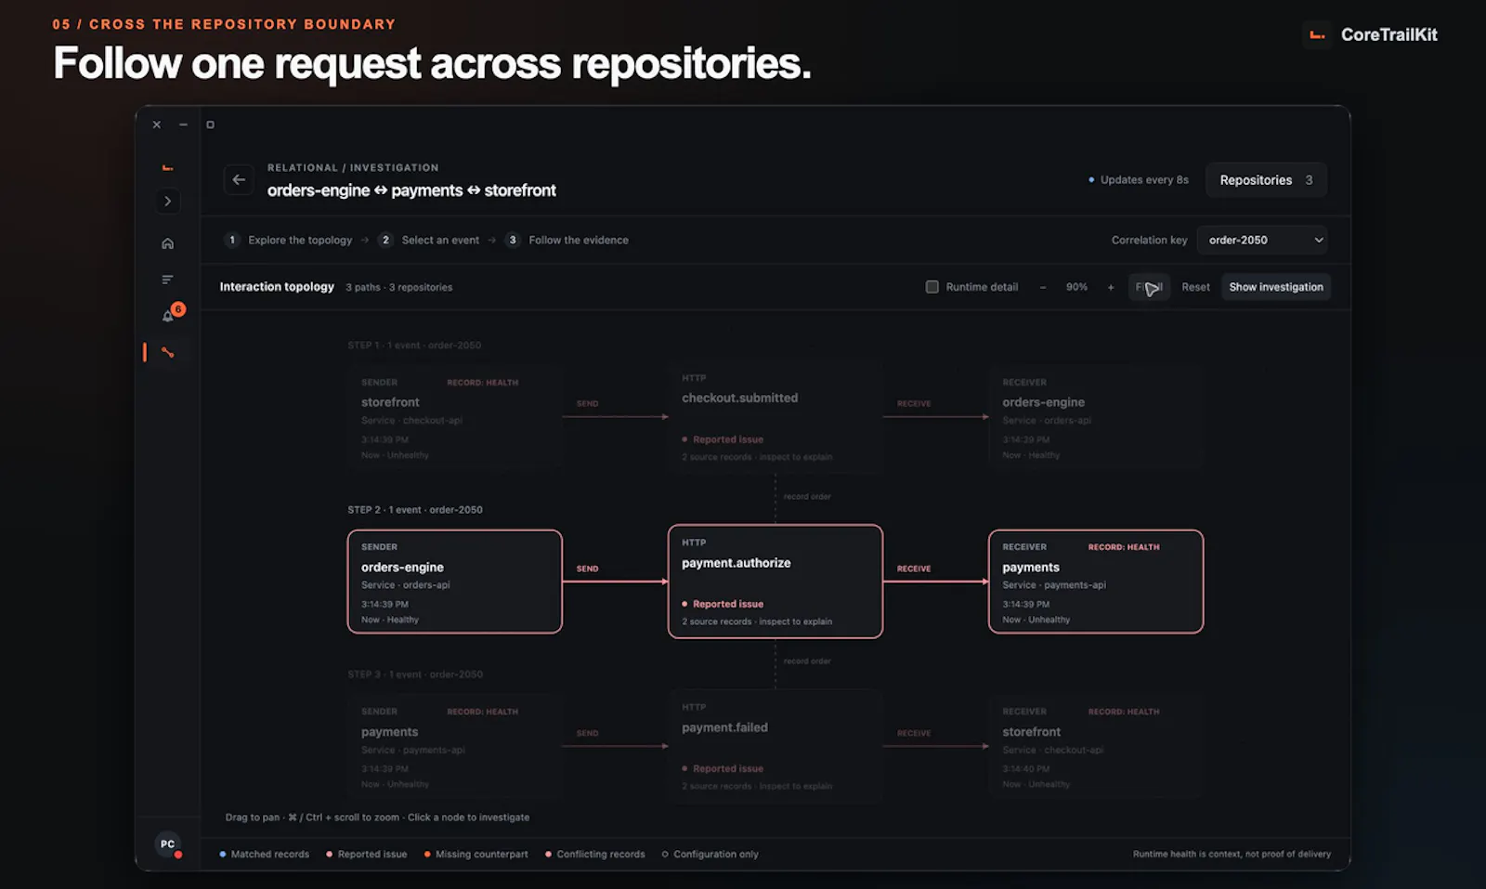Image resolution: width=1486 pixels, height=889 pixels.
Task: Select the orders-engine sender node in step 2
Action: point(455,582)
